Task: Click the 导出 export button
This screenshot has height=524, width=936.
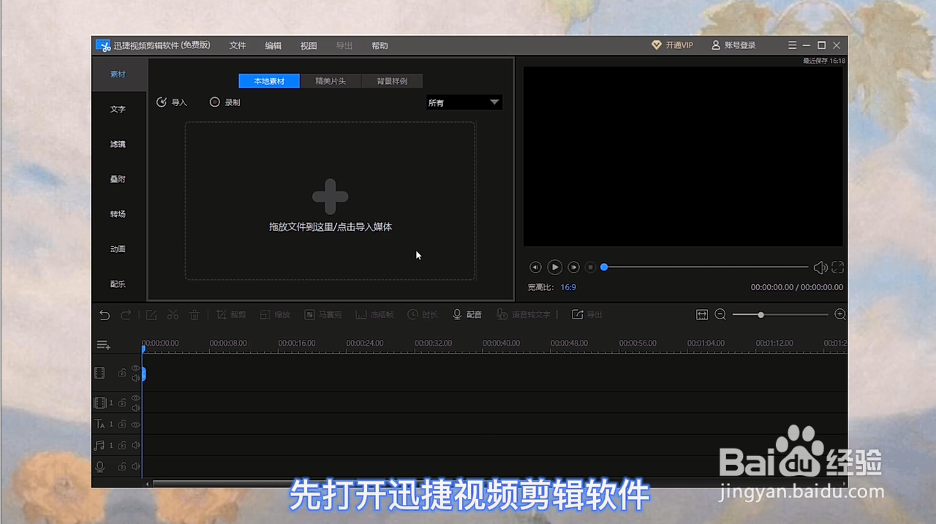Action: tap(587, 314)
